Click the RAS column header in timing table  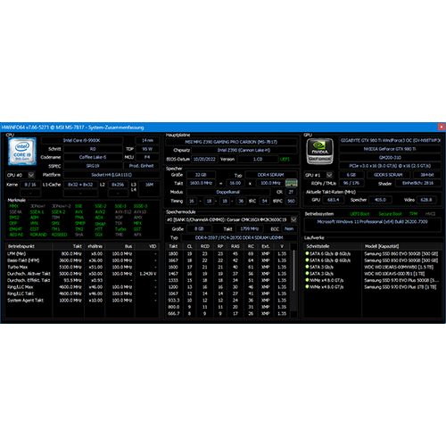[235, 246]
